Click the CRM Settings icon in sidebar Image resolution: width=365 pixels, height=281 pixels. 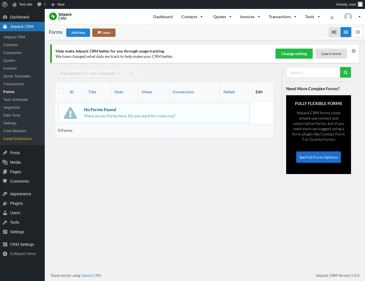[5, 244]
